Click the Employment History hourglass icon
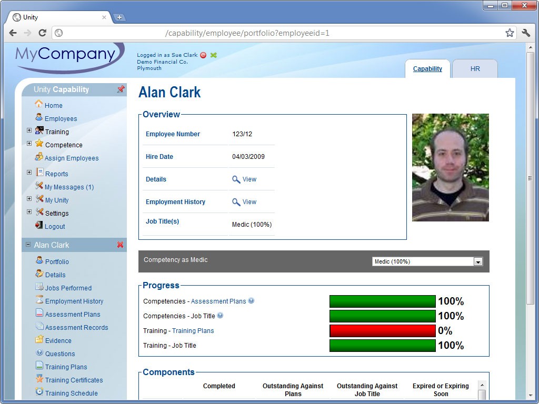 [x=39, y=299]
